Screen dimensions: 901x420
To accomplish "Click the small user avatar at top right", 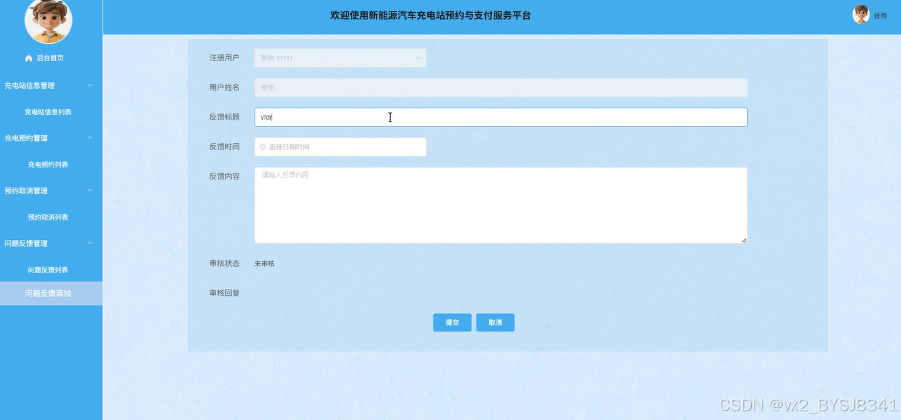I will [x=861, y=15].
